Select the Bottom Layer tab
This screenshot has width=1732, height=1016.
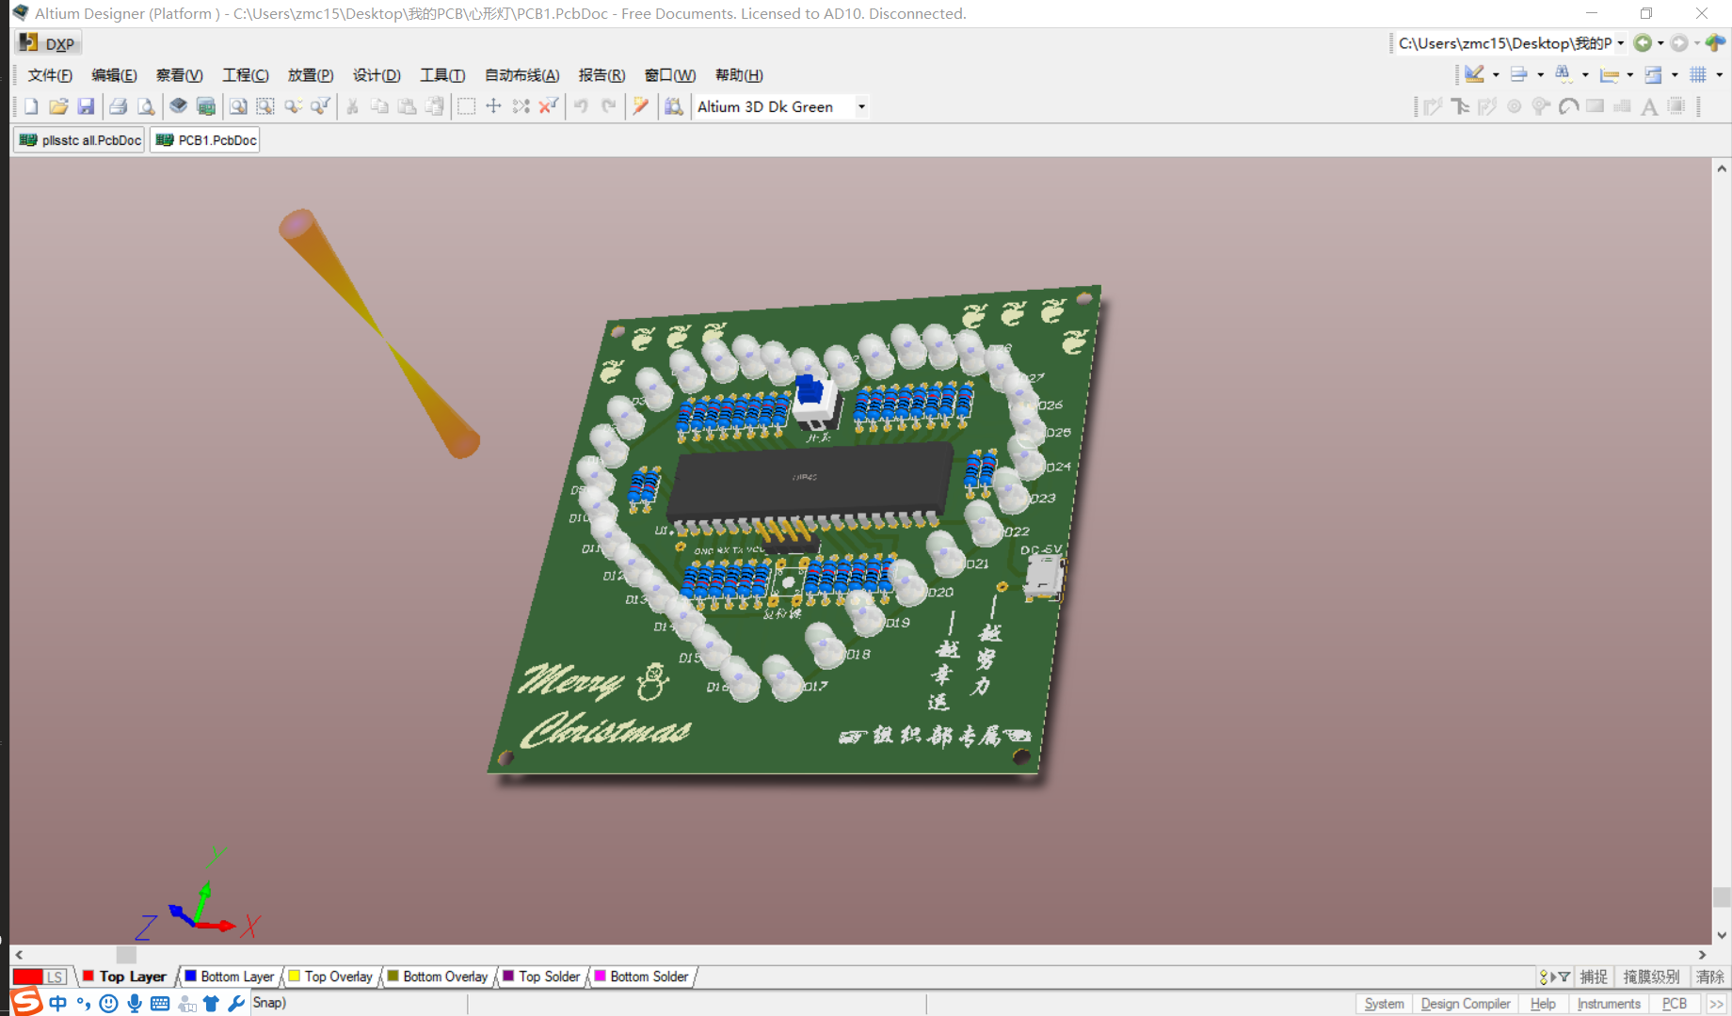(x=229, y=976)
